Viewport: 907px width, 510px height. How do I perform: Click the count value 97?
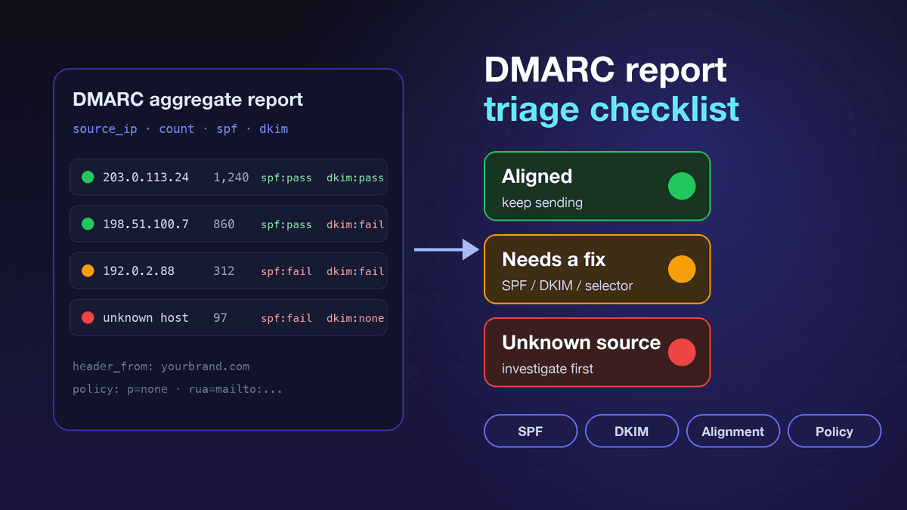coord(220,317)
